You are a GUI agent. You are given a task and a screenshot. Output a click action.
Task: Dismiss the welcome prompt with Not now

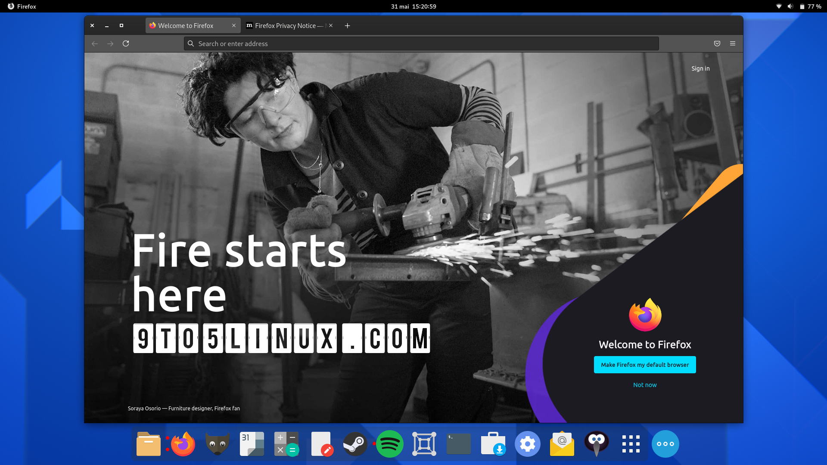point(644,384)
